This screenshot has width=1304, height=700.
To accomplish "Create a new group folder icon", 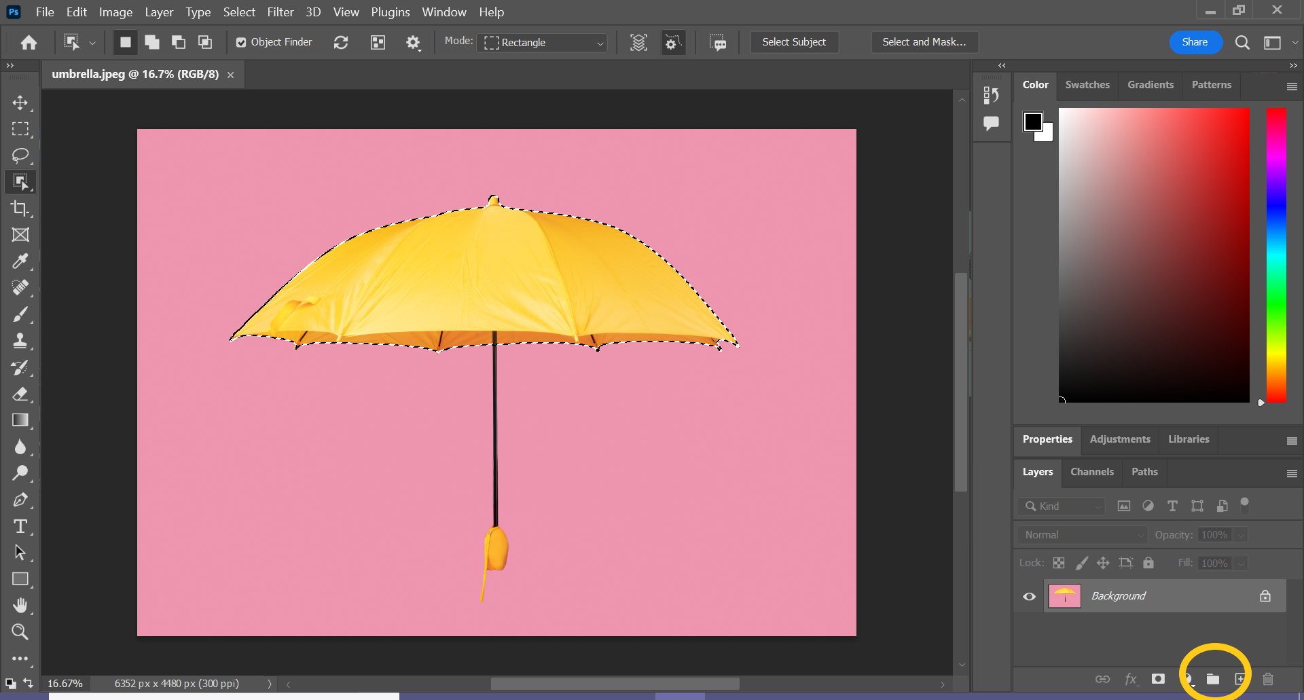I will (1213, 679).
